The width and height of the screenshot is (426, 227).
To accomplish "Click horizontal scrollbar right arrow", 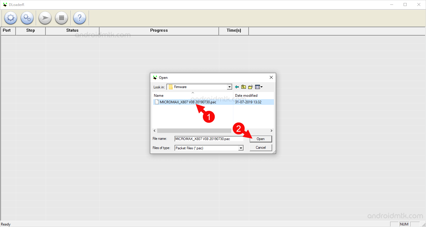I will click(272, 131).
